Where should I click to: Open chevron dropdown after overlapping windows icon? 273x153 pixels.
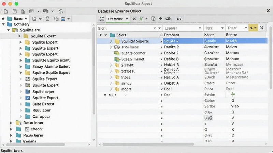(x=53, y=11)
